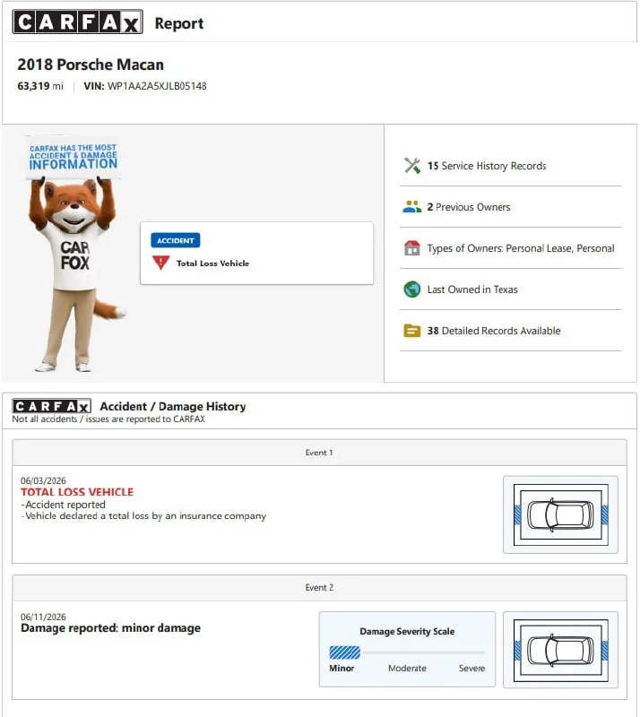Select Last Owned in Texas row
Viewport: 640px width, 717px height.
coord(511,289)
